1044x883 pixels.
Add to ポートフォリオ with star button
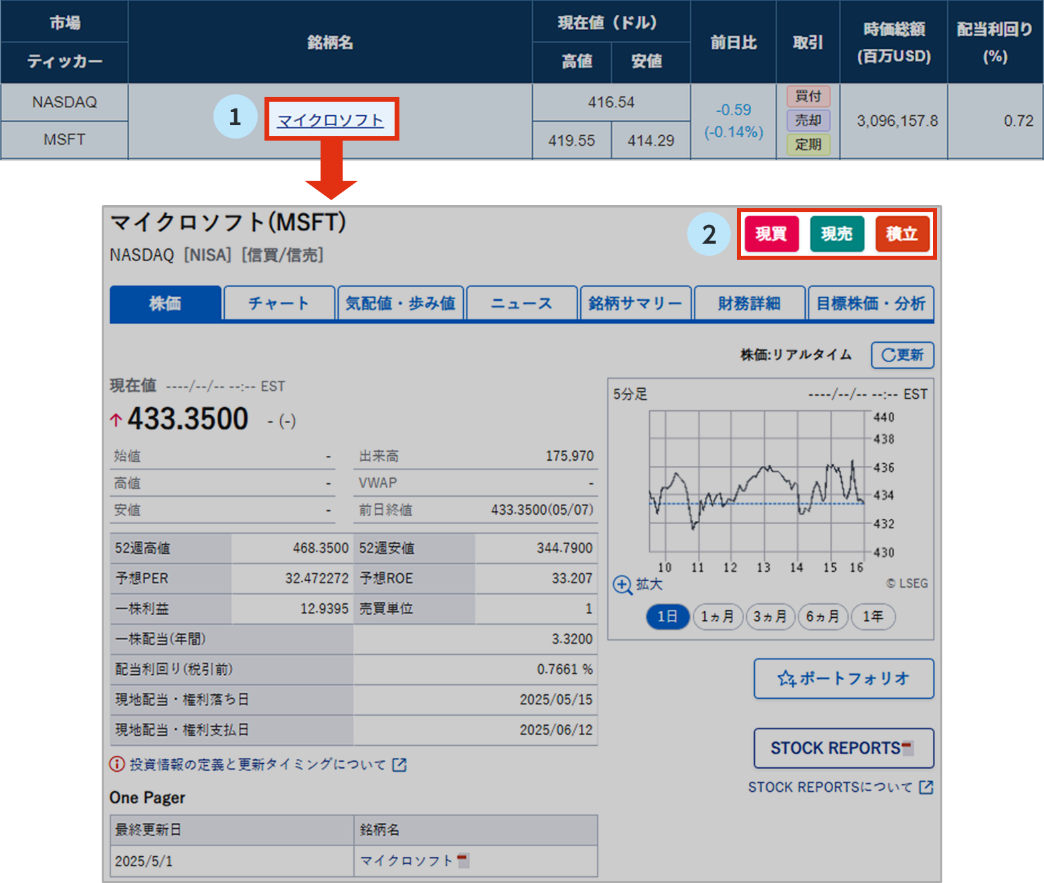pos(844,679)
